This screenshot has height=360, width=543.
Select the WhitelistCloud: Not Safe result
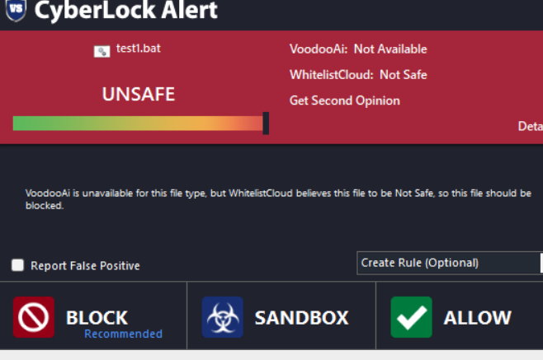[358, 75]
